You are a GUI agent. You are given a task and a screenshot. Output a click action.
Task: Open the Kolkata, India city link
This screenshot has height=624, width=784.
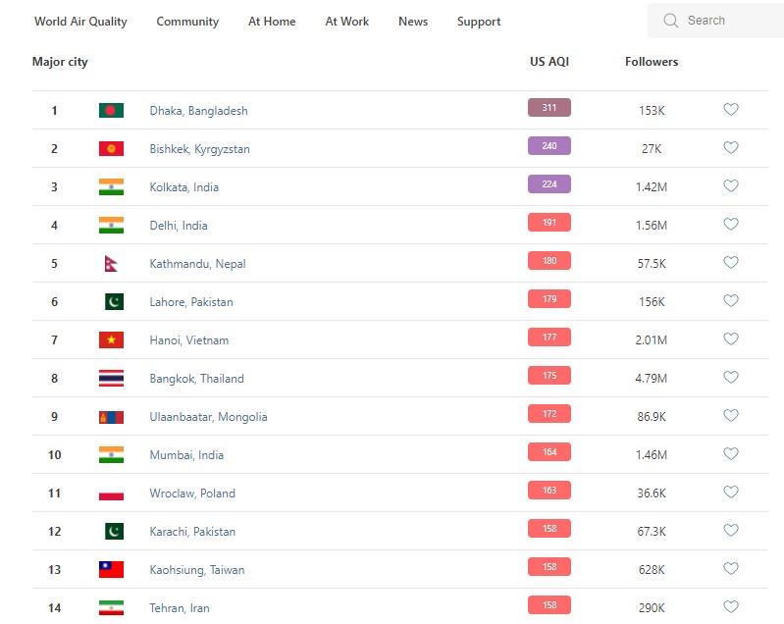pyautogui.click(x=184, y=187)
